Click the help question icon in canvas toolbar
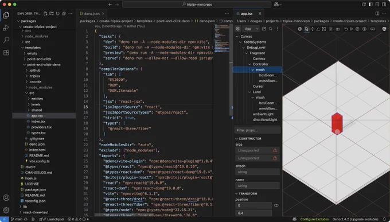This screenshot has height=222, width=390. [x=364, y=29]
